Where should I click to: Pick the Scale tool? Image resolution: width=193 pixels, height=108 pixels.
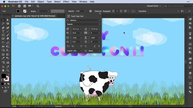(x=8, y=43)
